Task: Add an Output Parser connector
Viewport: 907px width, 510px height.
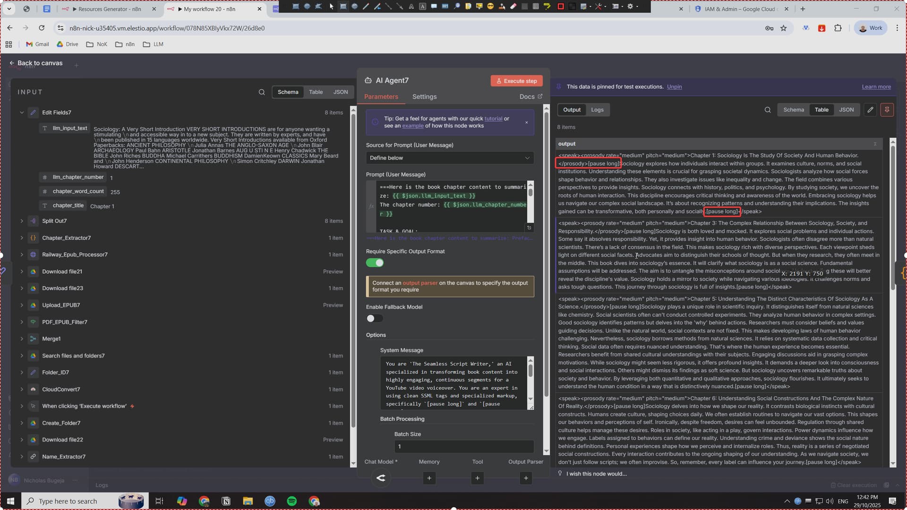Action: click(x=526, y=478)
